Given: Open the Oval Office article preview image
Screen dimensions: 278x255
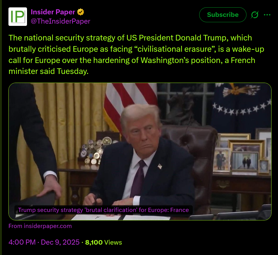Looking at the screenshot, I should pyautogui.click(x=140, y=152).
